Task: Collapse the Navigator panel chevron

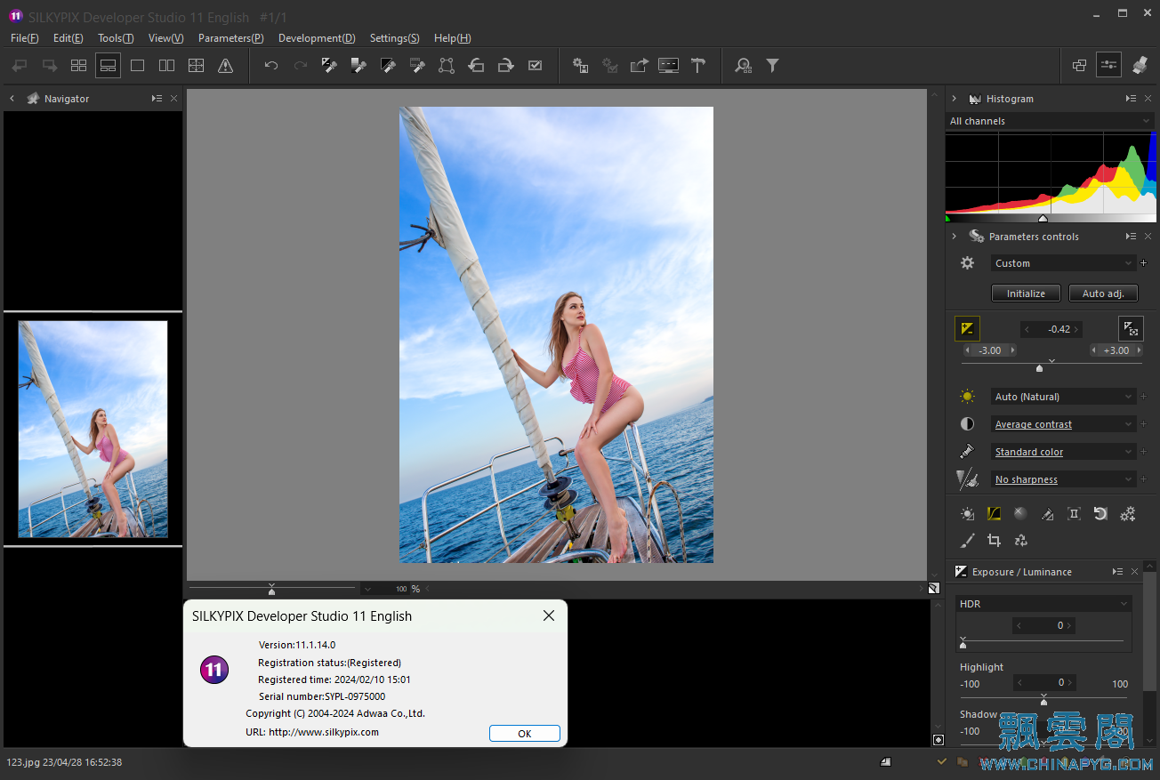Action: [12, 99]
